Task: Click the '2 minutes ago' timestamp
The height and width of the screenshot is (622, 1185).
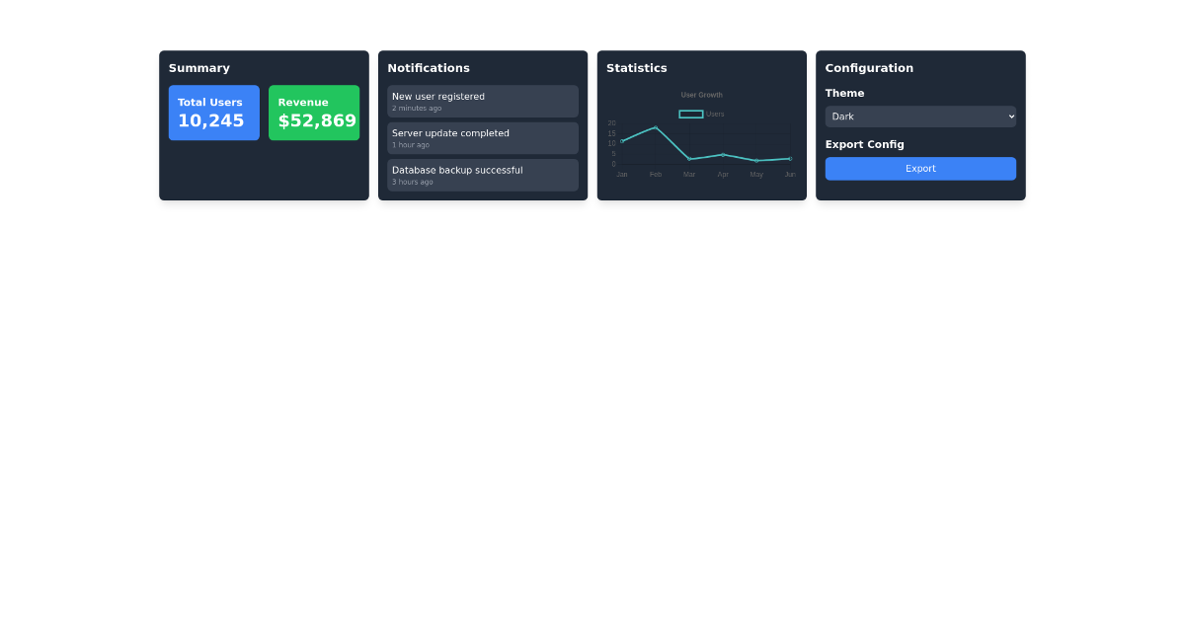Action: point(413,108)
